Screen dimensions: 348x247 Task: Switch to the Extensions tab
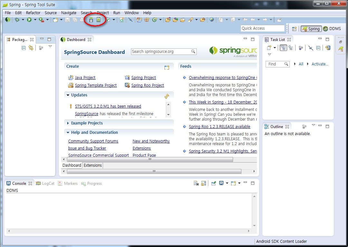tap(92, 165)
